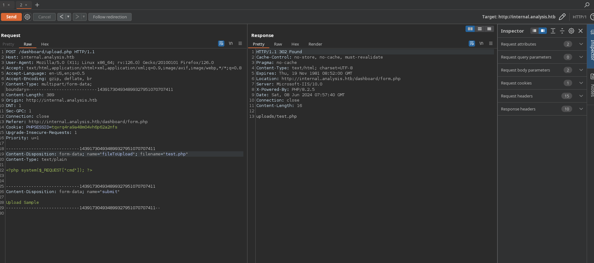Click Referer header line in request

(77, 122)
